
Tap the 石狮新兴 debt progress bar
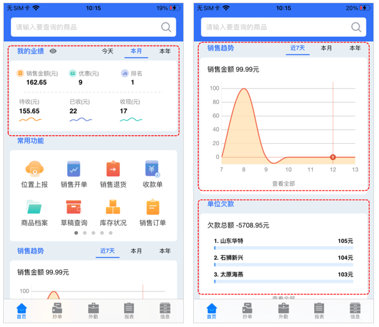pyautogui.click(x=284, y=265)
